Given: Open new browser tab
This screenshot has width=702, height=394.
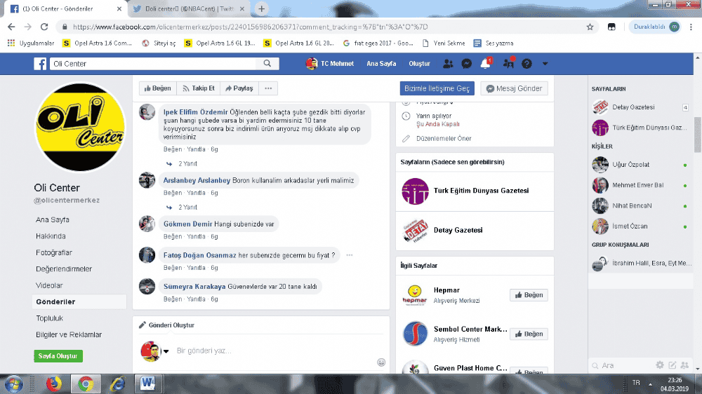Looking at the screenshot, I should pyautogui.click(x=261, y=8).
